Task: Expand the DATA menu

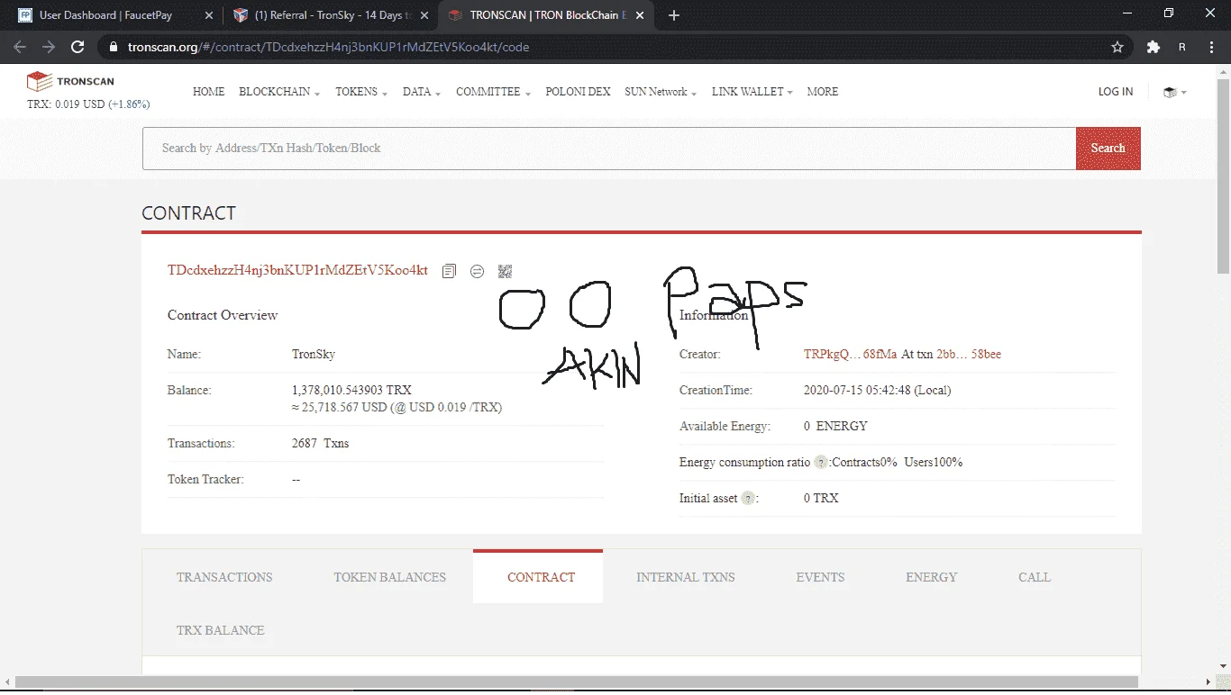Action: [422, 92]
